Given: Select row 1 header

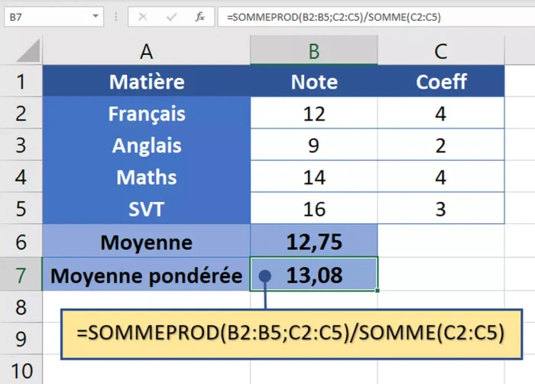Looking at the screenshot, I should [x=21, y=82].
